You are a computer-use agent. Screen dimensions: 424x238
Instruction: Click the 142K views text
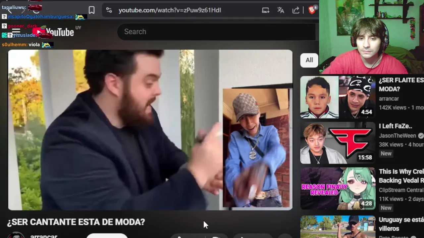(393, 107)
